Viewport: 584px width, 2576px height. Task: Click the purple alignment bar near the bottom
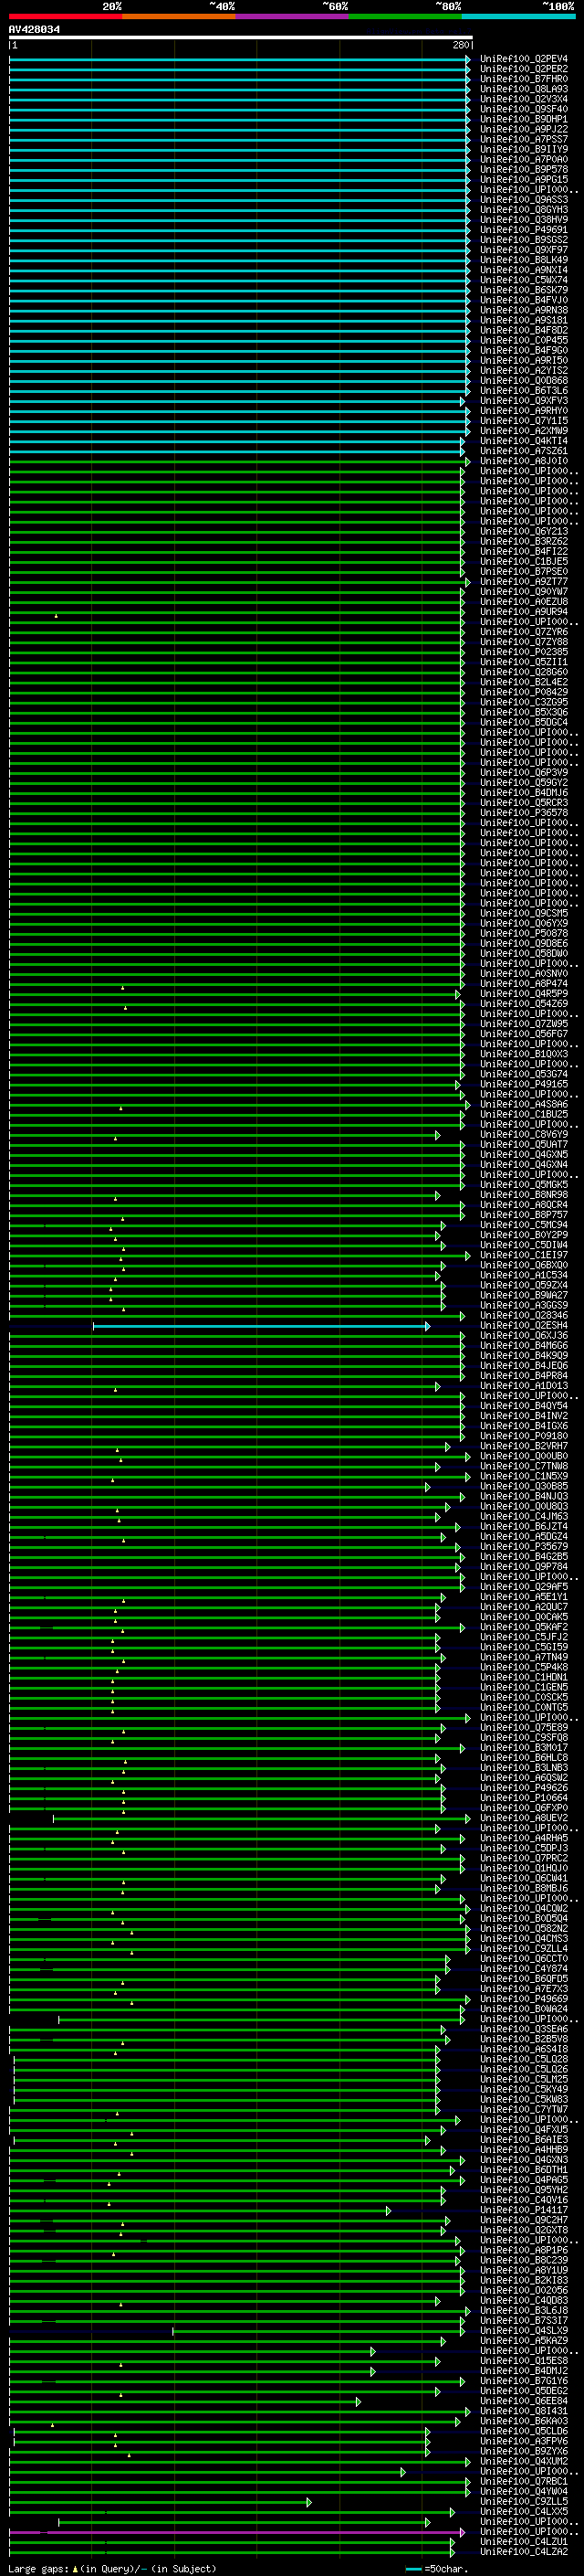[x=235, y=2532]
